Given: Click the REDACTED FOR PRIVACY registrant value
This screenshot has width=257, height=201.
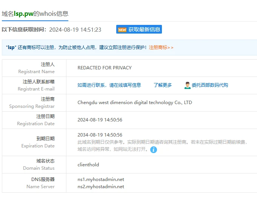Looking at the screenshot, I should click(x=105, y=68).
